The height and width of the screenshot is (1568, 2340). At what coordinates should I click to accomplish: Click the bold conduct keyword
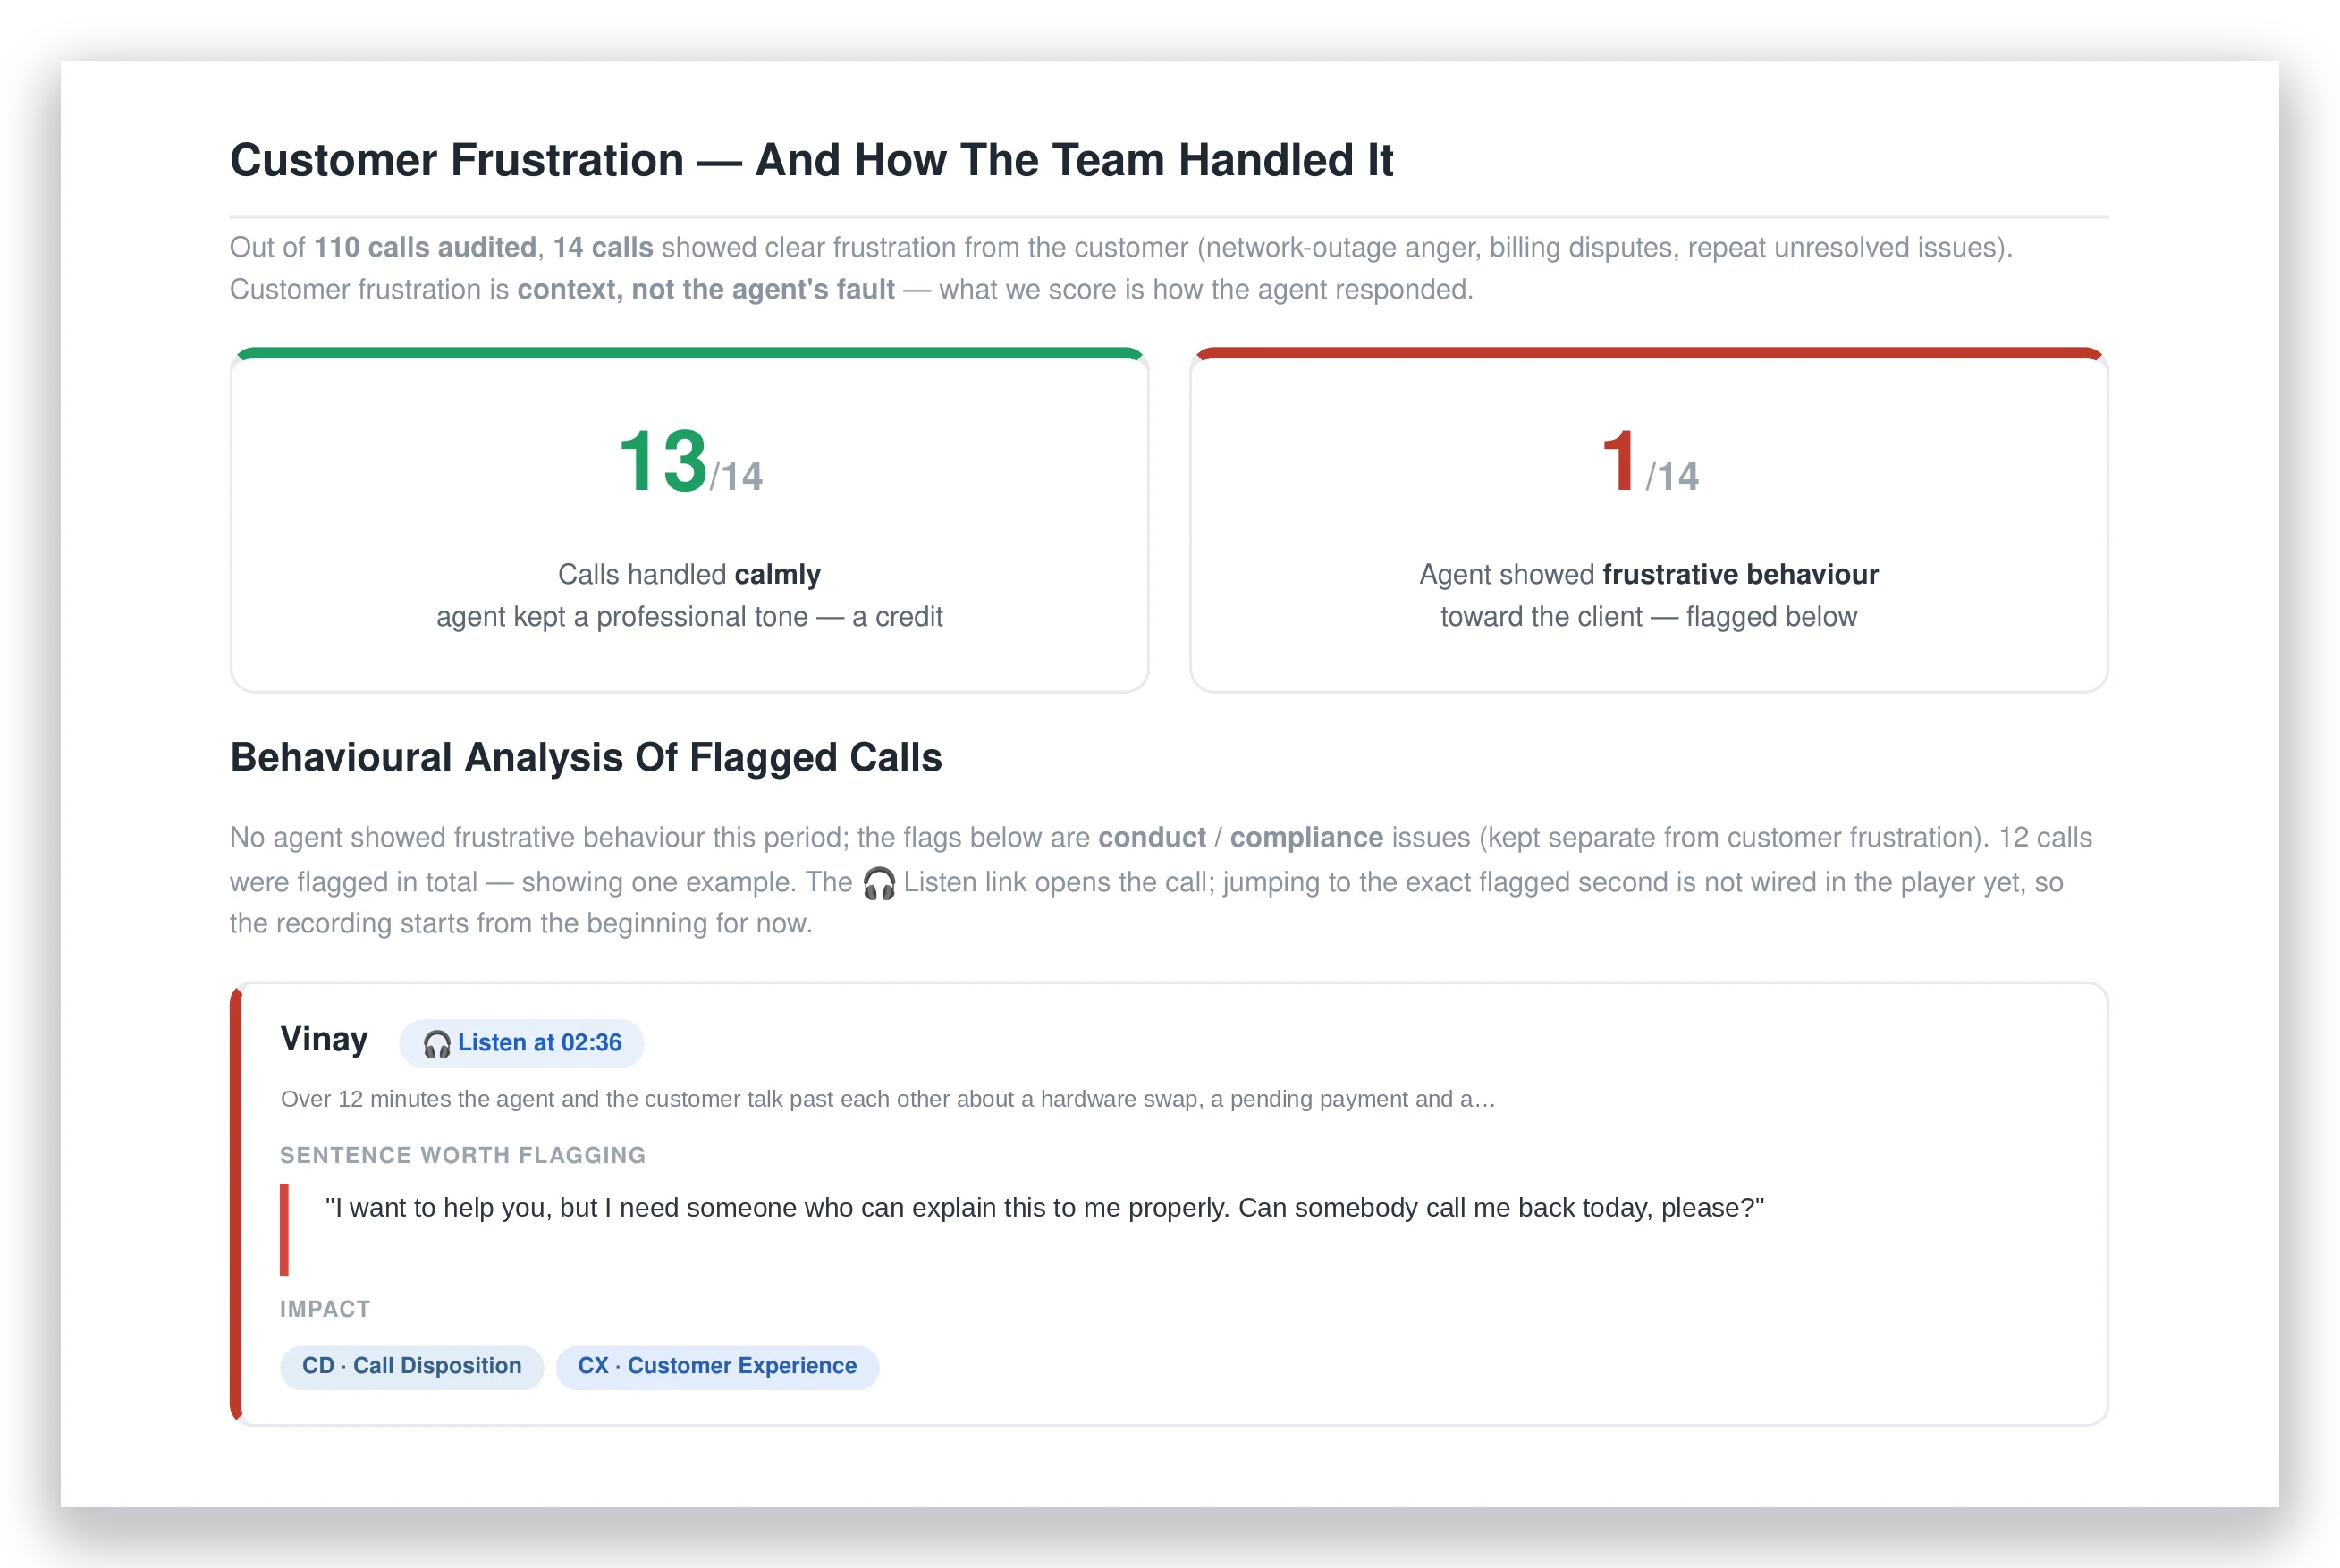click(x=1151, y=837)
